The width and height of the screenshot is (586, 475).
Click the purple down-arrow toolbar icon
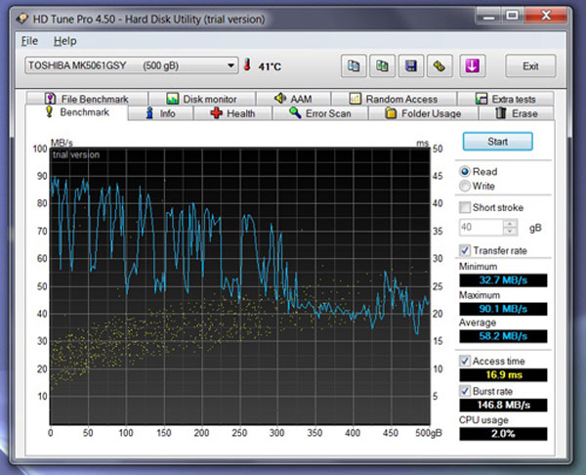(471, 65)
